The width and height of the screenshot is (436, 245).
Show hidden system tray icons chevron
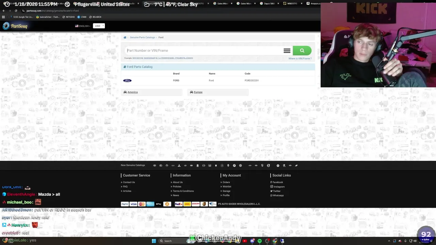(x=389, y=241)
